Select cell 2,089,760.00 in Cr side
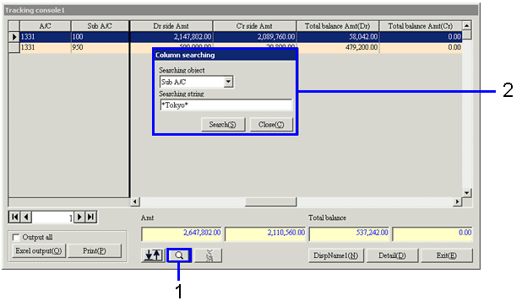This screenshot has width=522, height=306. 254,36
